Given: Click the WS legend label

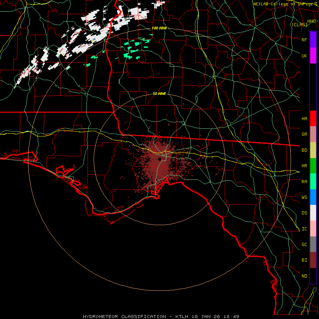Looking at the screenshot, I should click(304, 197).
